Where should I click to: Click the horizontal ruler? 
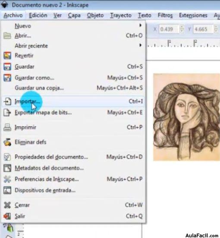click(183, 43)
